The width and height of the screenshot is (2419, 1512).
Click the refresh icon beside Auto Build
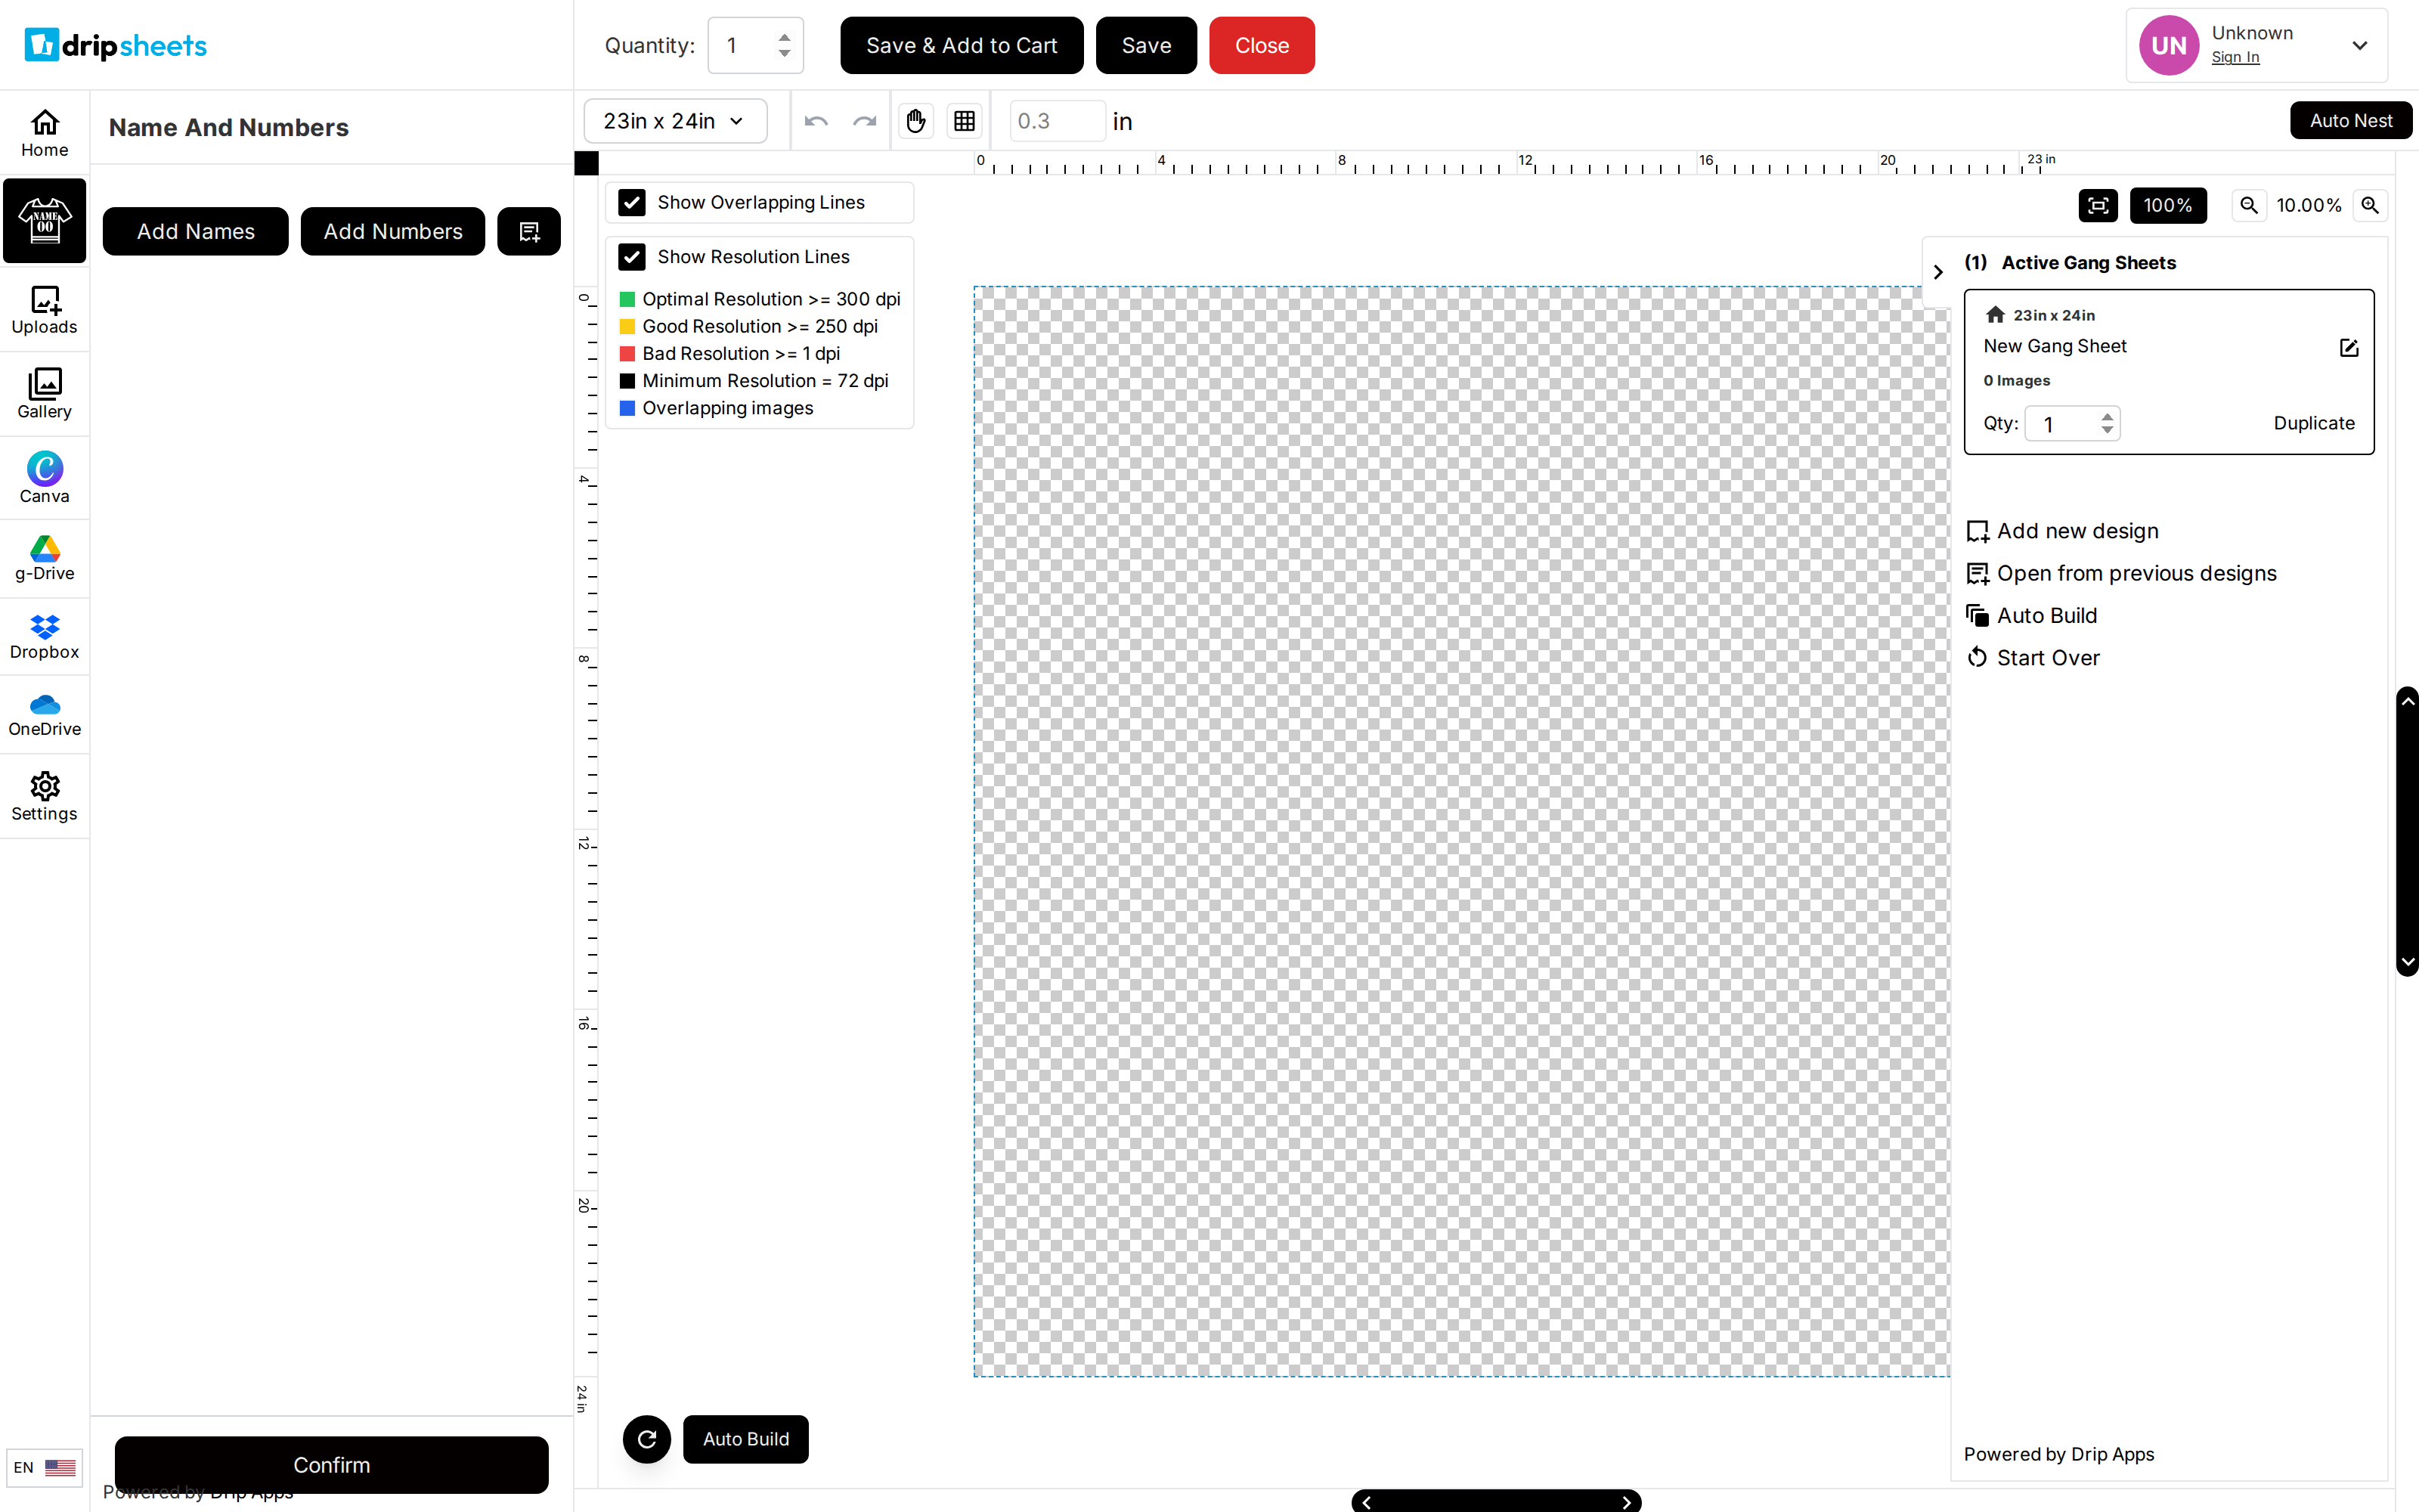click(647, 1439)
